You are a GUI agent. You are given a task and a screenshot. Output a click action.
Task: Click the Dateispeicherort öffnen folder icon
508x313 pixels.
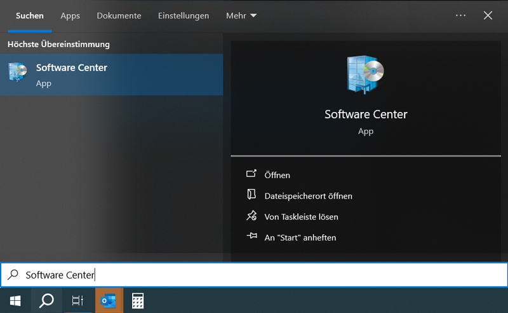[x=251, y=195]
